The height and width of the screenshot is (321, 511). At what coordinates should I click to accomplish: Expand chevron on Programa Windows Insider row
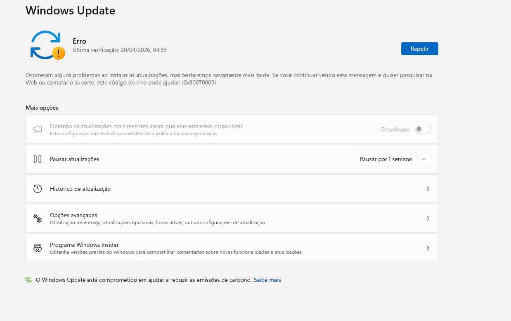tap(428, 248)
